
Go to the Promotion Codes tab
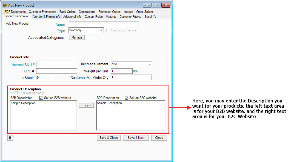(109, 12)
